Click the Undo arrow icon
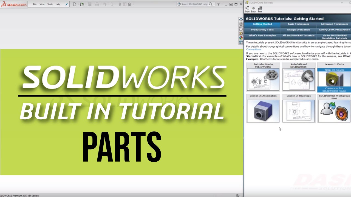 [x=104, y=4]
